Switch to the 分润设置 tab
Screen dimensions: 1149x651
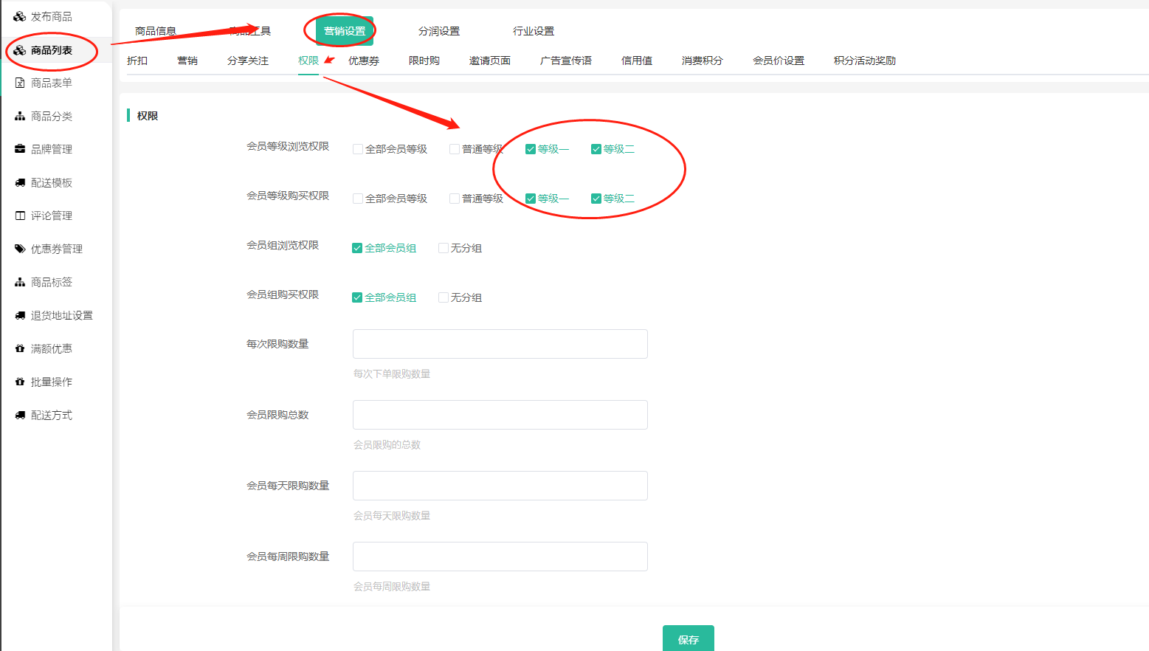pos(438,31)
